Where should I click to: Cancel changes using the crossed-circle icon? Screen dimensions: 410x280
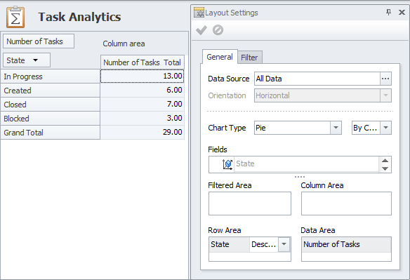coord(218,30)
